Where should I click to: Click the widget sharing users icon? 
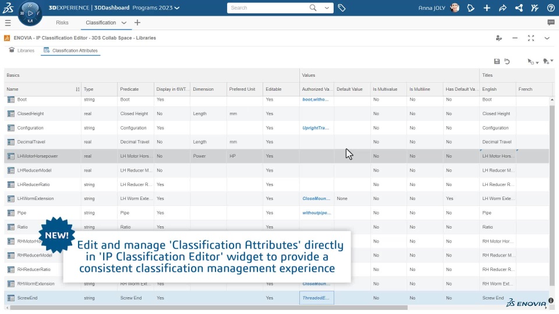click(x=499, y=38)
